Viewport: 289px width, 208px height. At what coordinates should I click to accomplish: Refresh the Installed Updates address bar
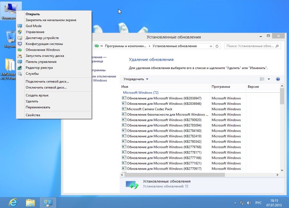point(217,46)
